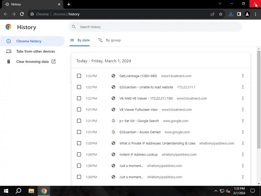The width and height of the screenshot is (261, 196).
Task: Open VB-M40 VB Viewer history link
Action: tap(146, 98)
